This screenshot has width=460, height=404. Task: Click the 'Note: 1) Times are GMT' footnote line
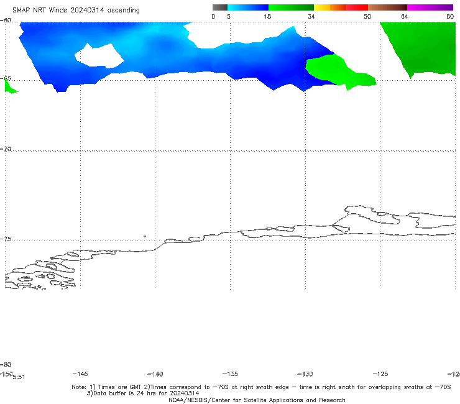(261, 387)
